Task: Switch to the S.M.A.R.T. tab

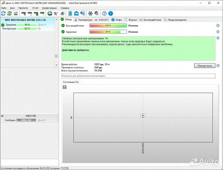Action: pyautogui.click(x=102, y=20)
